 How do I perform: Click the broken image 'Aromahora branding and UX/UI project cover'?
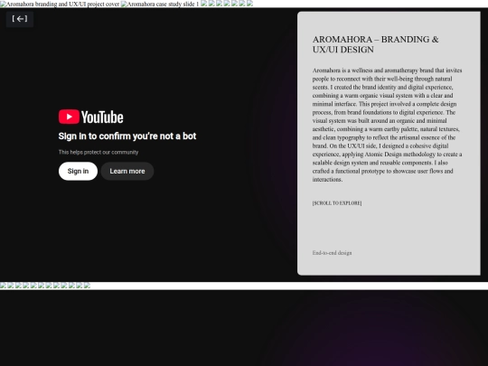coord(60,4)
